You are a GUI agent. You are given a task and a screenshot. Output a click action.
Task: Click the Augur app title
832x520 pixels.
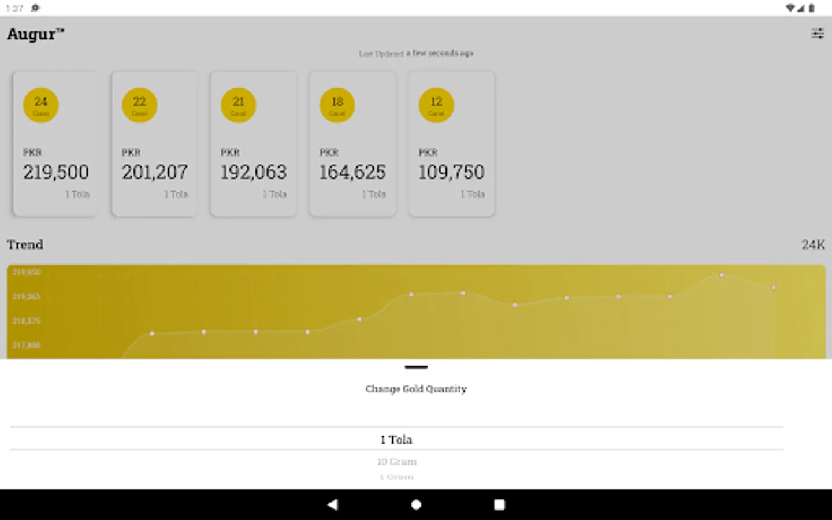pyautogui.click(x=36, y=34)
